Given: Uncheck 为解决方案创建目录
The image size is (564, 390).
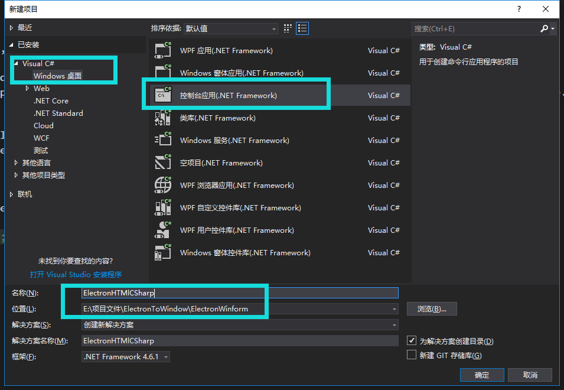Looking at the screenshot, I should [x=411, y=340].
